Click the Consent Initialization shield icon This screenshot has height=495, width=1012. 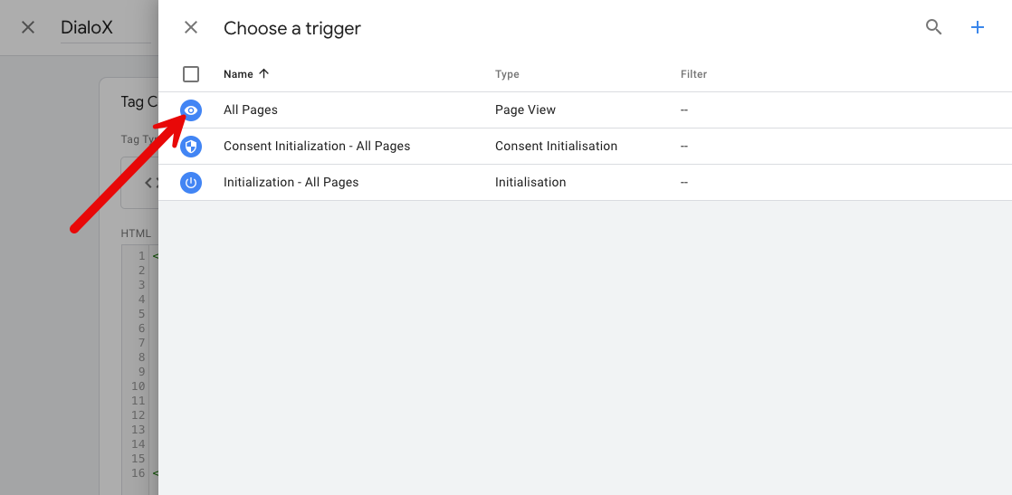(x=191, y=146)
